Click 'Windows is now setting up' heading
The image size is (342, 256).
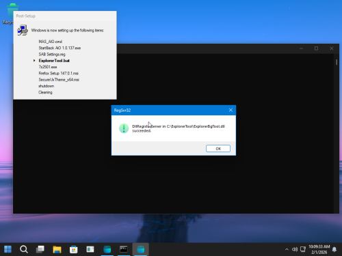pyautogui.click(x=68, y=30)
